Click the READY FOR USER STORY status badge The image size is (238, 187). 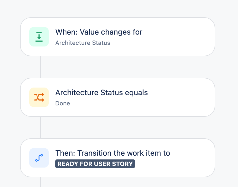[x=95, y=164]
